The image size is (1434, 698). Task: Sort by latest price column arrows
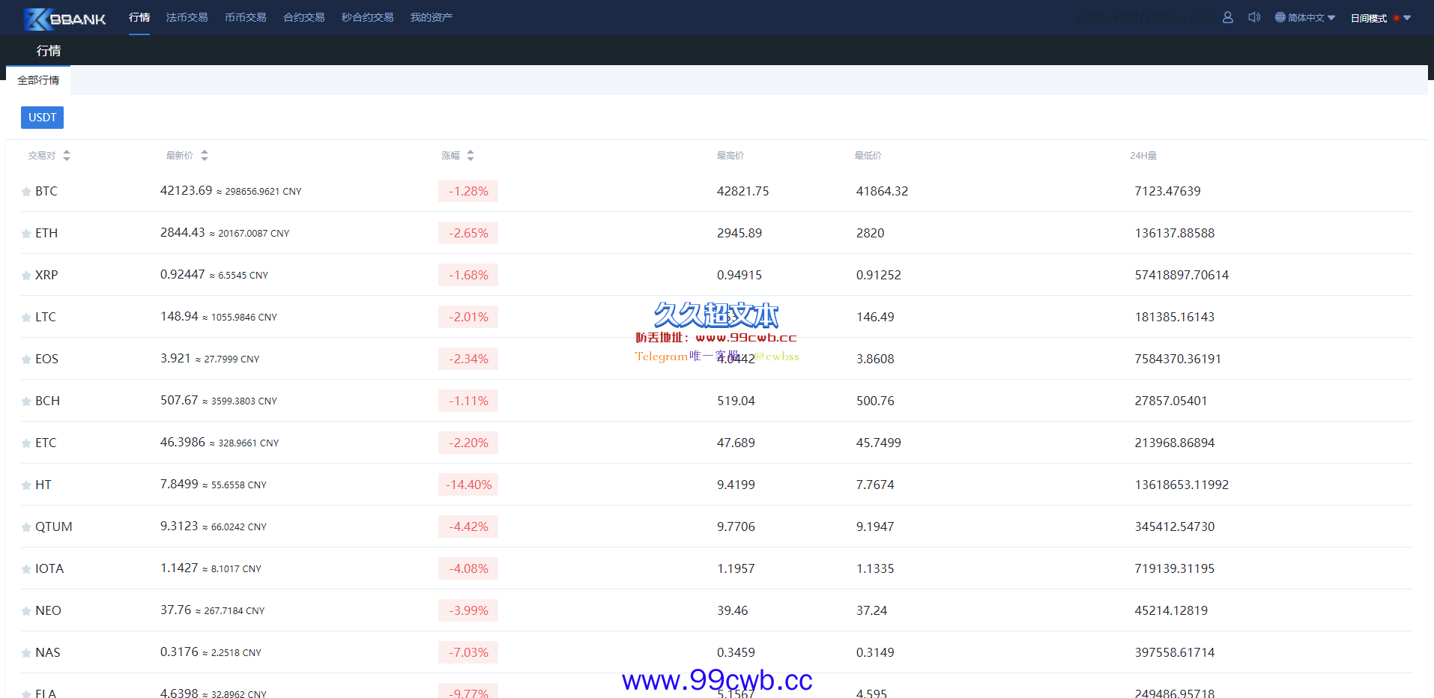[205, 155]
